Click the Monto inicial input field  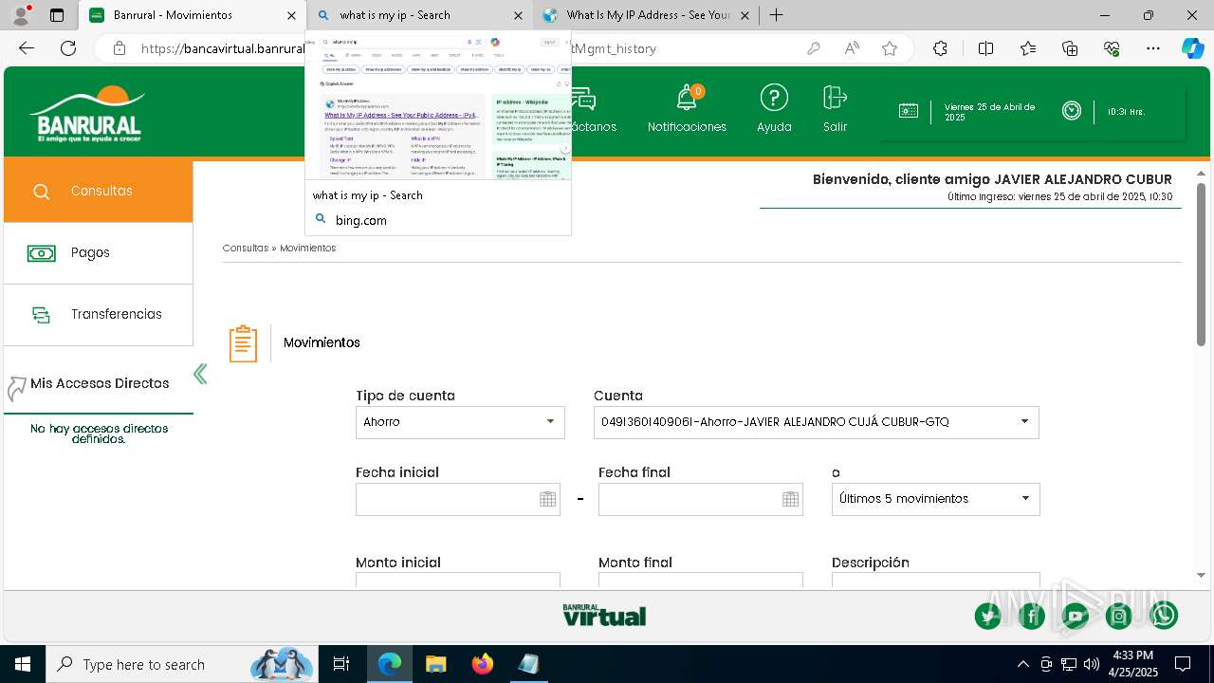point(458,581)
